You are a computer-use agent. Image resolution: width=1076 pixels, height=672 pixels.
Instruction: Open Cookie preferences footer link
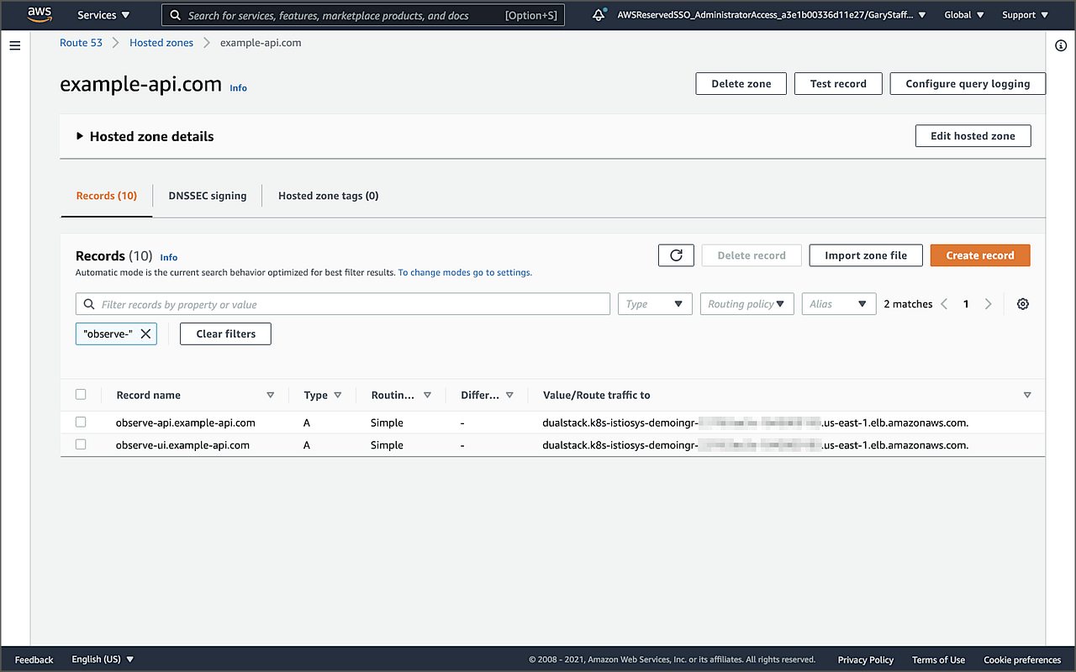1022,659
